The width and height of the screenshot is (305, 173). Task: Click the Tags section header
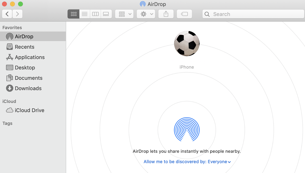pos(7,123)
